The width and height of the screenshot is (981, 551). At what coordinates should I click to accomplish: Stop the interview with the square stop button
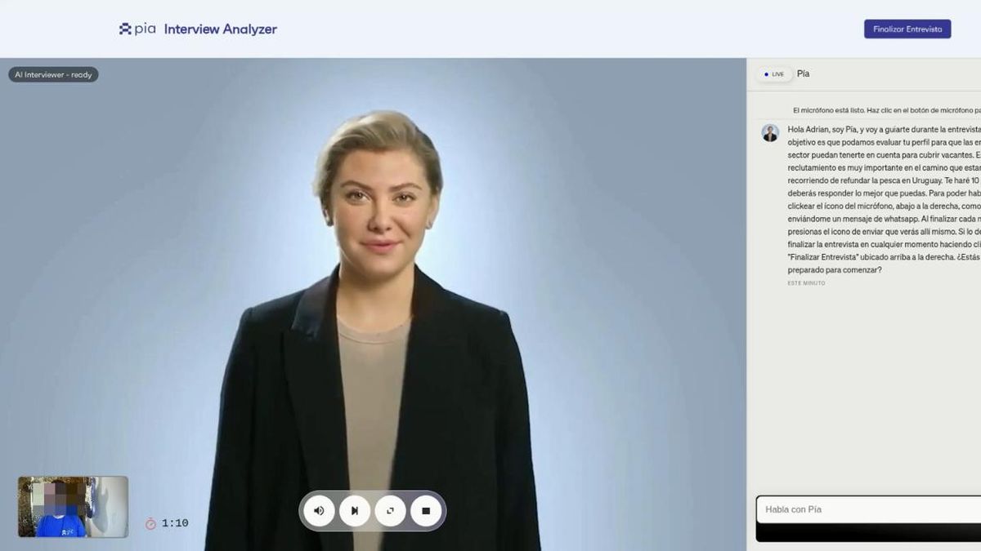(x=426, y=511)
